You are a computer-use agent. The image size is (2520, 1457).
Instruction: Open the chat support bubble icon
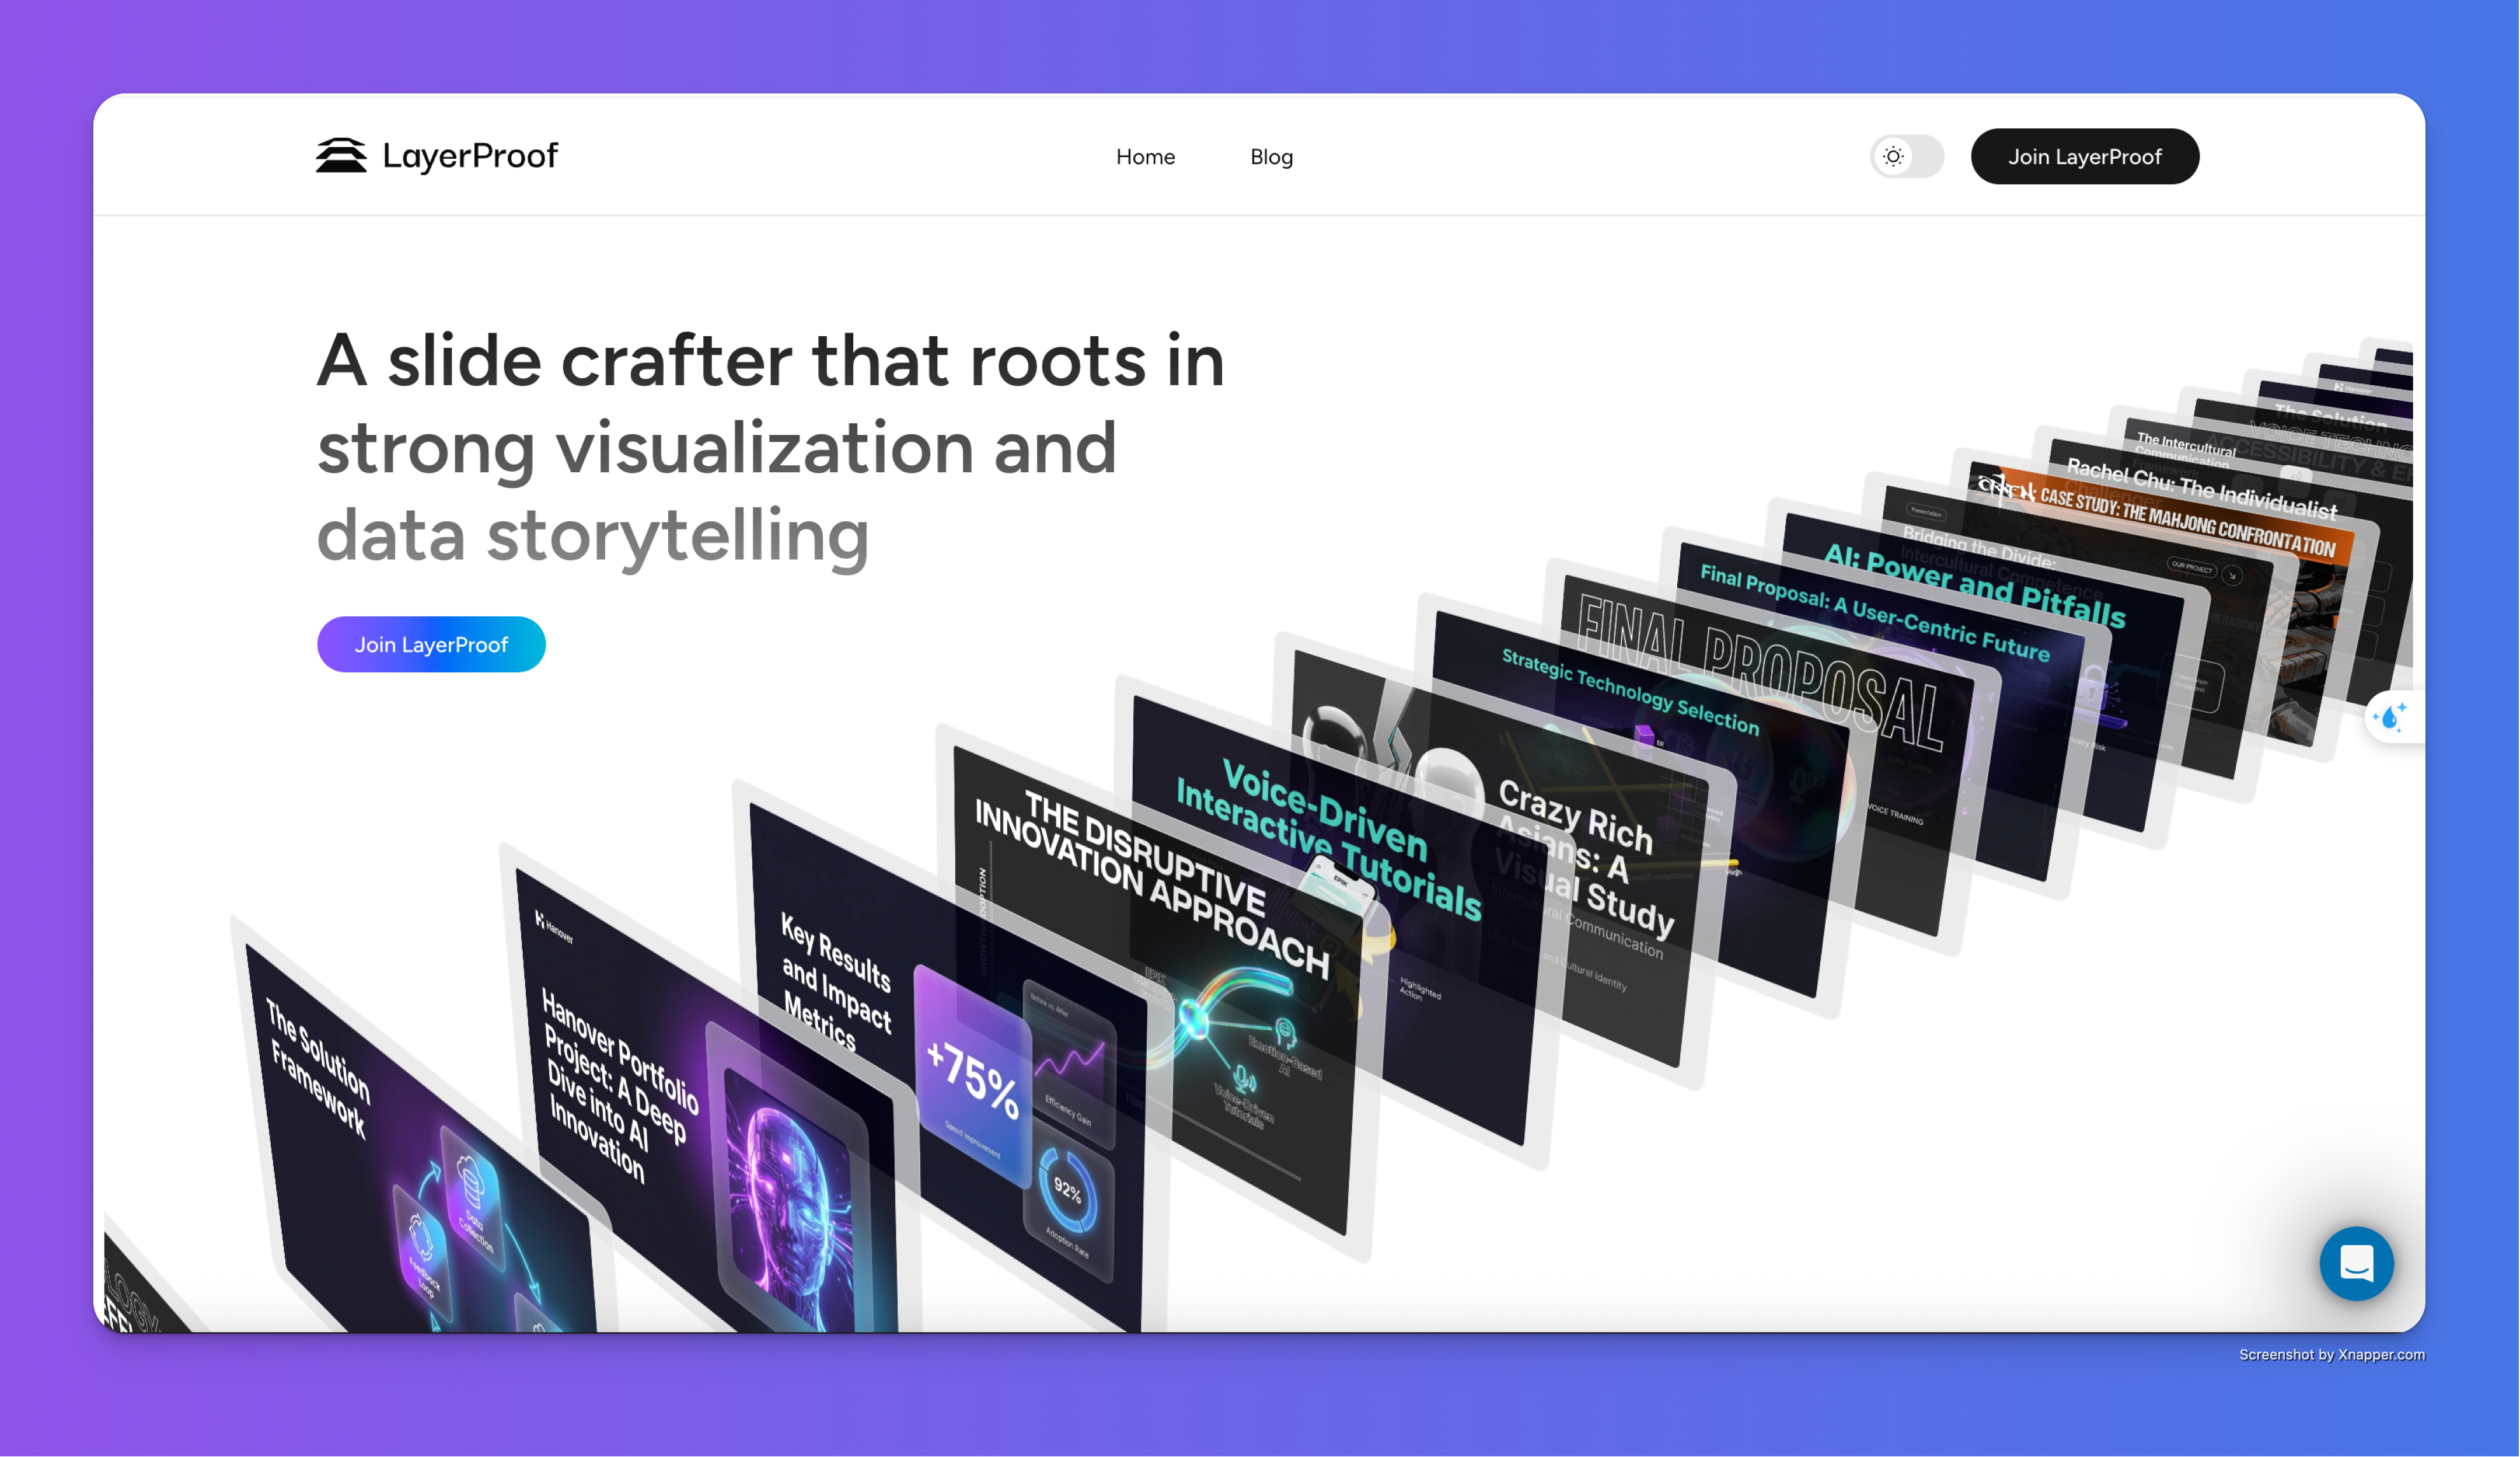click(2356, 1263)
